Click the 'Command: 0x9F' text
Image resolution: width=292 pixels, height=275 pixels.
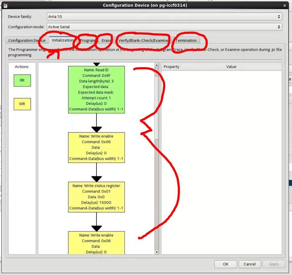coord(96,76)
